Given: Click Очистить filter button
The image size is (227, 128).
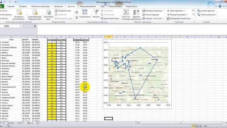Looking at the screenshot, I should [107, 11].
